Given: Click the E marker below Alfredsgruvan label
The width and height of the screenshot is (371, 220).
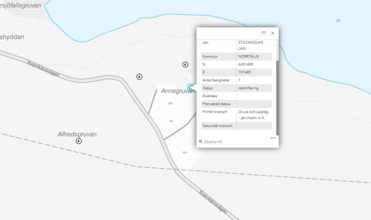Looking at the screenshot, I should (79, 141).
